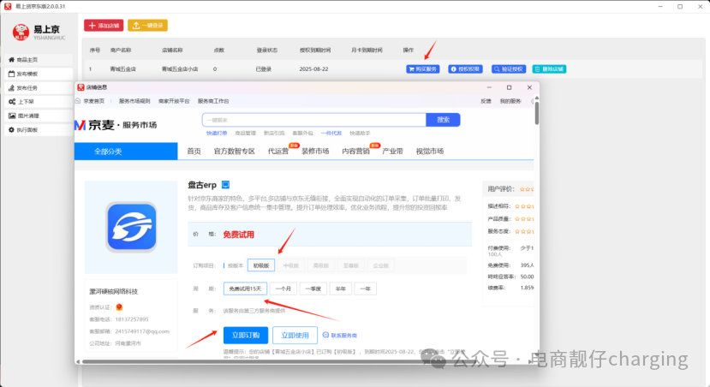Minimize the 店铺信息 popup window
Screen dimensions: 710x387
point(489,87)
